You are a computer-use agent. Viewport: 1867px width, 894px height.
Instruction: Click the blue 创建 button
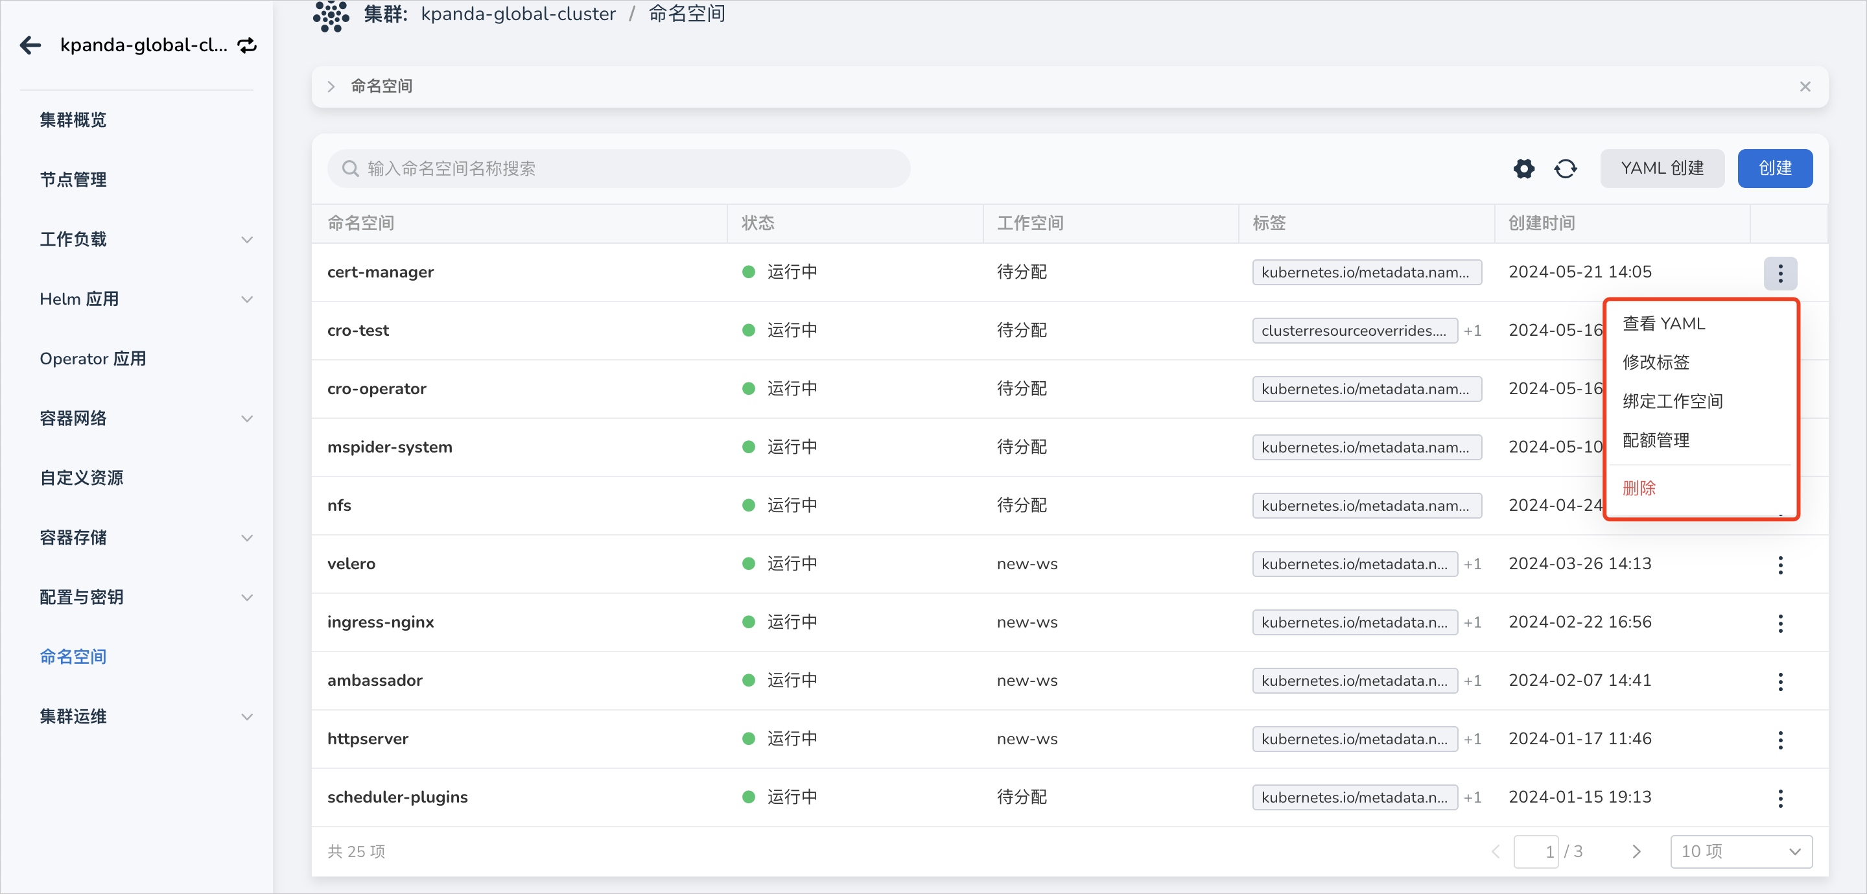point(1775,169)
